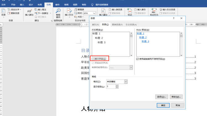Viewport: 207px width, 116px height.
Task: Expand the 添加文字 dropdown arrow
Action: (x=20, y=10)
